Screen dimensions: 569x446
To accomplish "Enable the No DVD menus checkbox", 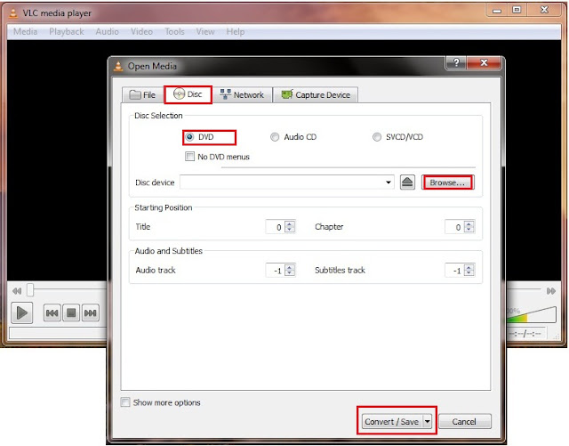I will click(189, 157).
